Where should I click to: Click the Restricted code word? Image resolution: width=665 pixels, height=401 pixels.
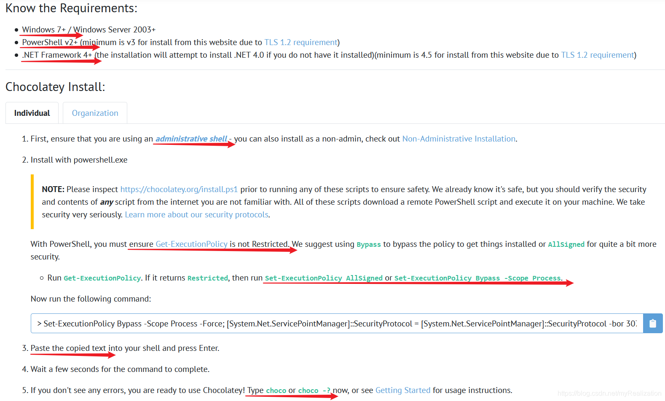208,278
